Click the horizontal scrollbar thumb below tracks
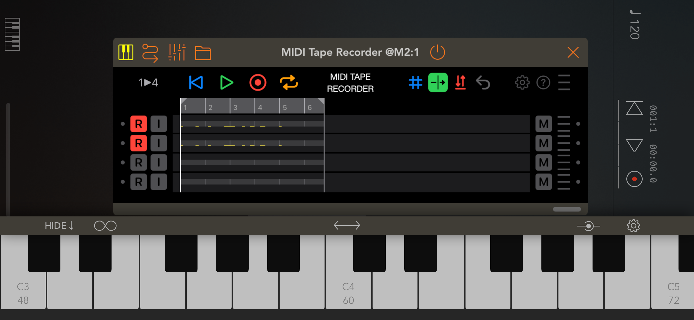The height and width of the screenshot is (320, 694). coord(566,209)
